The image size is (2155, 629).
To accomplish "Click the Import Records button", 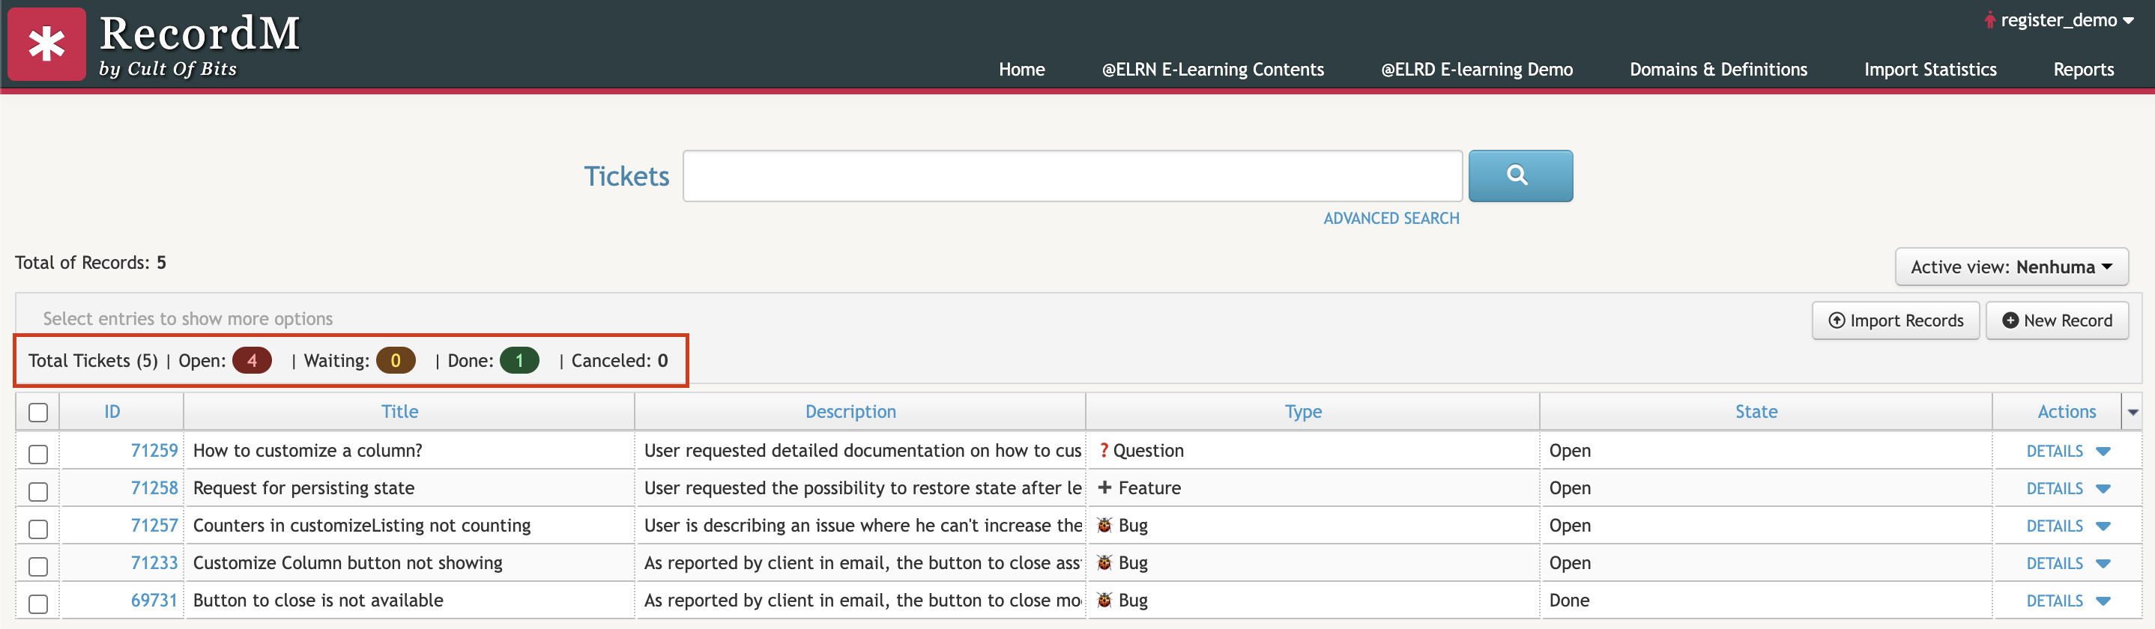I will (x=1895, y=320).
